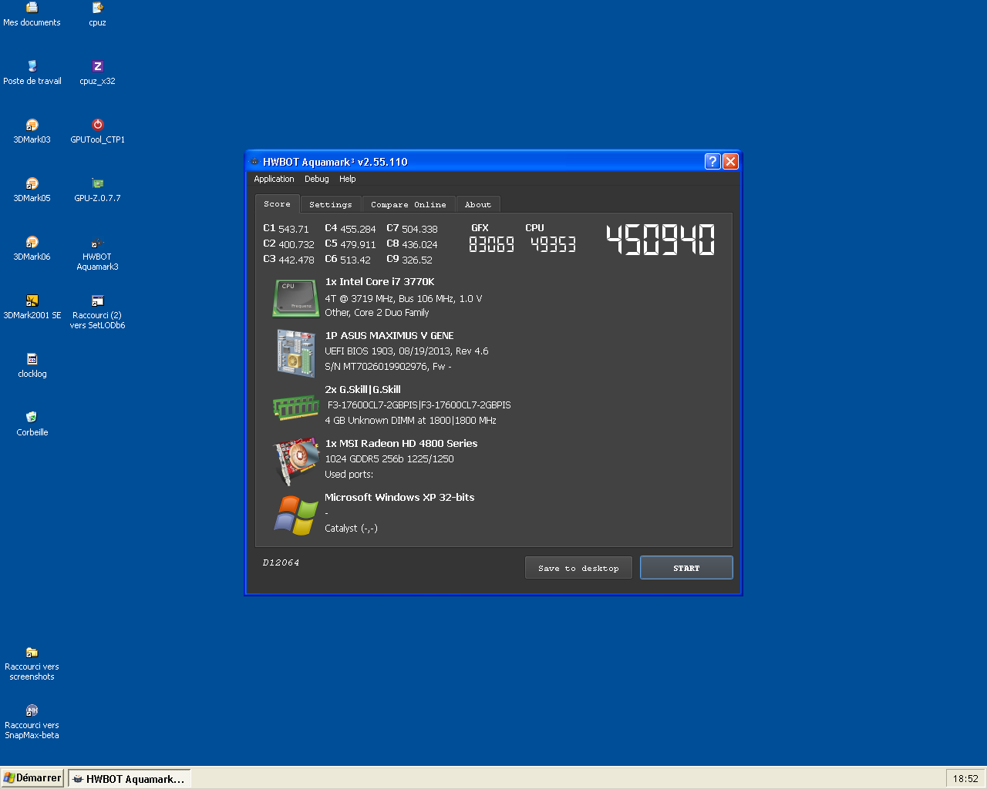Switch to the Compare Online tab
The height and width of the screenshot is (789, 987).
[x=408, y=204]
